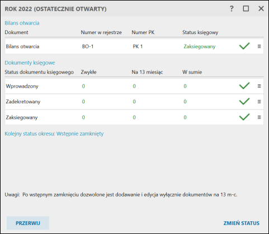Click the W sumie column header

click(x=192, y=72)
